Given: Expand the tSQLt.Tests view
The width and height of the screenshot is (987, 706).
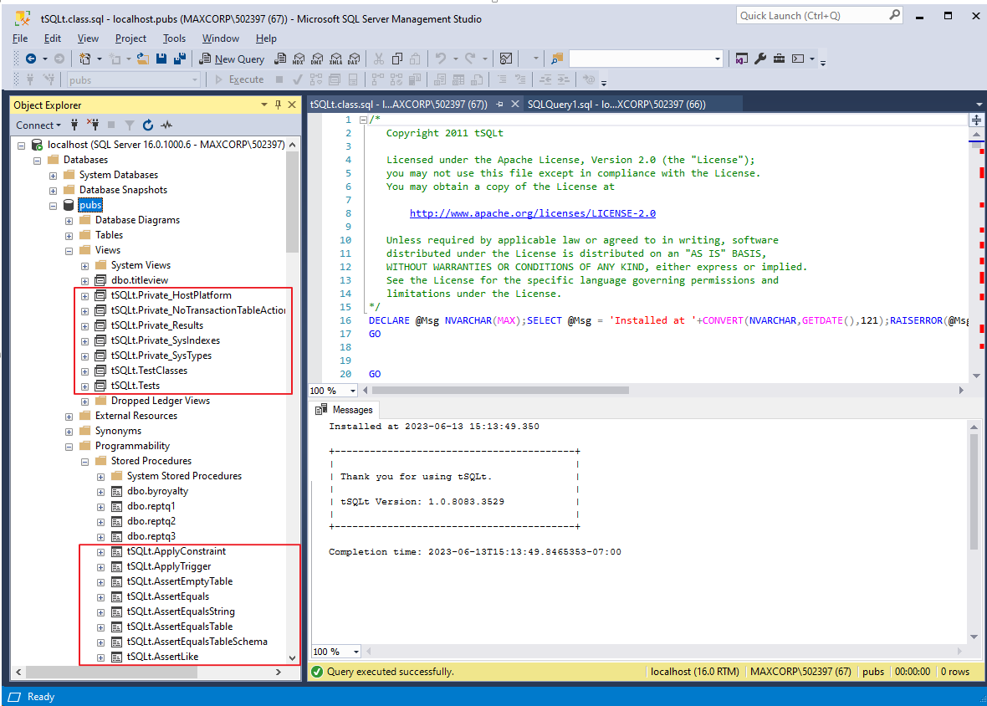Looking at the screenshot, I should 84,386.
